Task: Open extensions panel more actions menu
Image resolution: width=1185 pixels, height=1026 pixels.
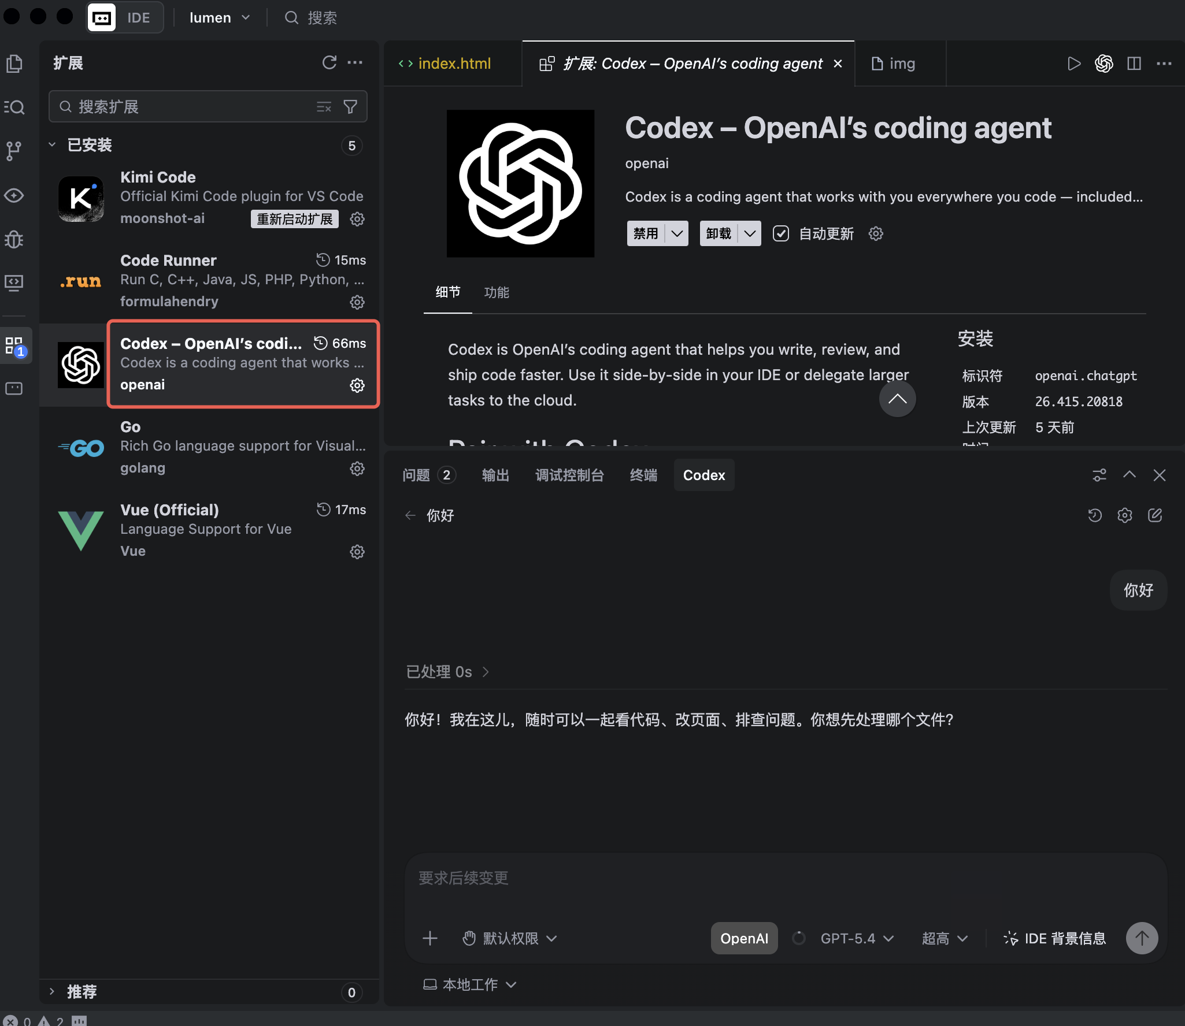Action: click(355, 62)
